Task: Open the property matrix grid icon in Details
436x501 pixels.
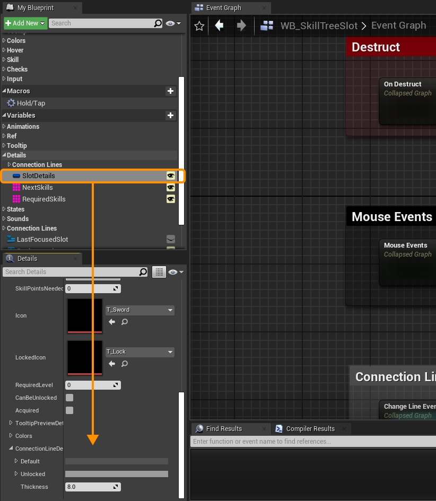Action: click(x=159, y=272)
